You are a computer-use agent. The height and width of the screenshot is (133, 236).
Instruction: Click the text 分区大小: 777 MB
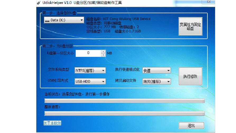[101, 27]
